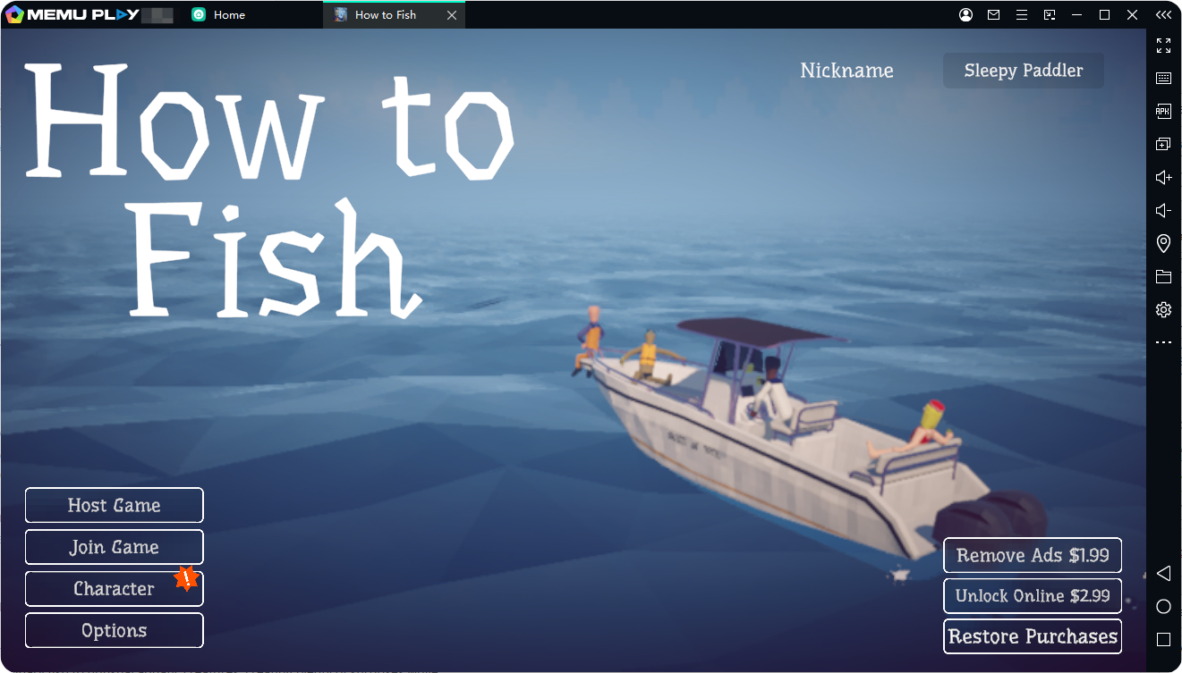Decrease the emulator volume

(1163, 211)
